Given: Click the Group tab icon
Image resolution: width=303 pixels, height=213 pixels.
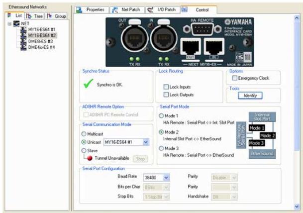Looking at the screenshot, I should point(49,15).
